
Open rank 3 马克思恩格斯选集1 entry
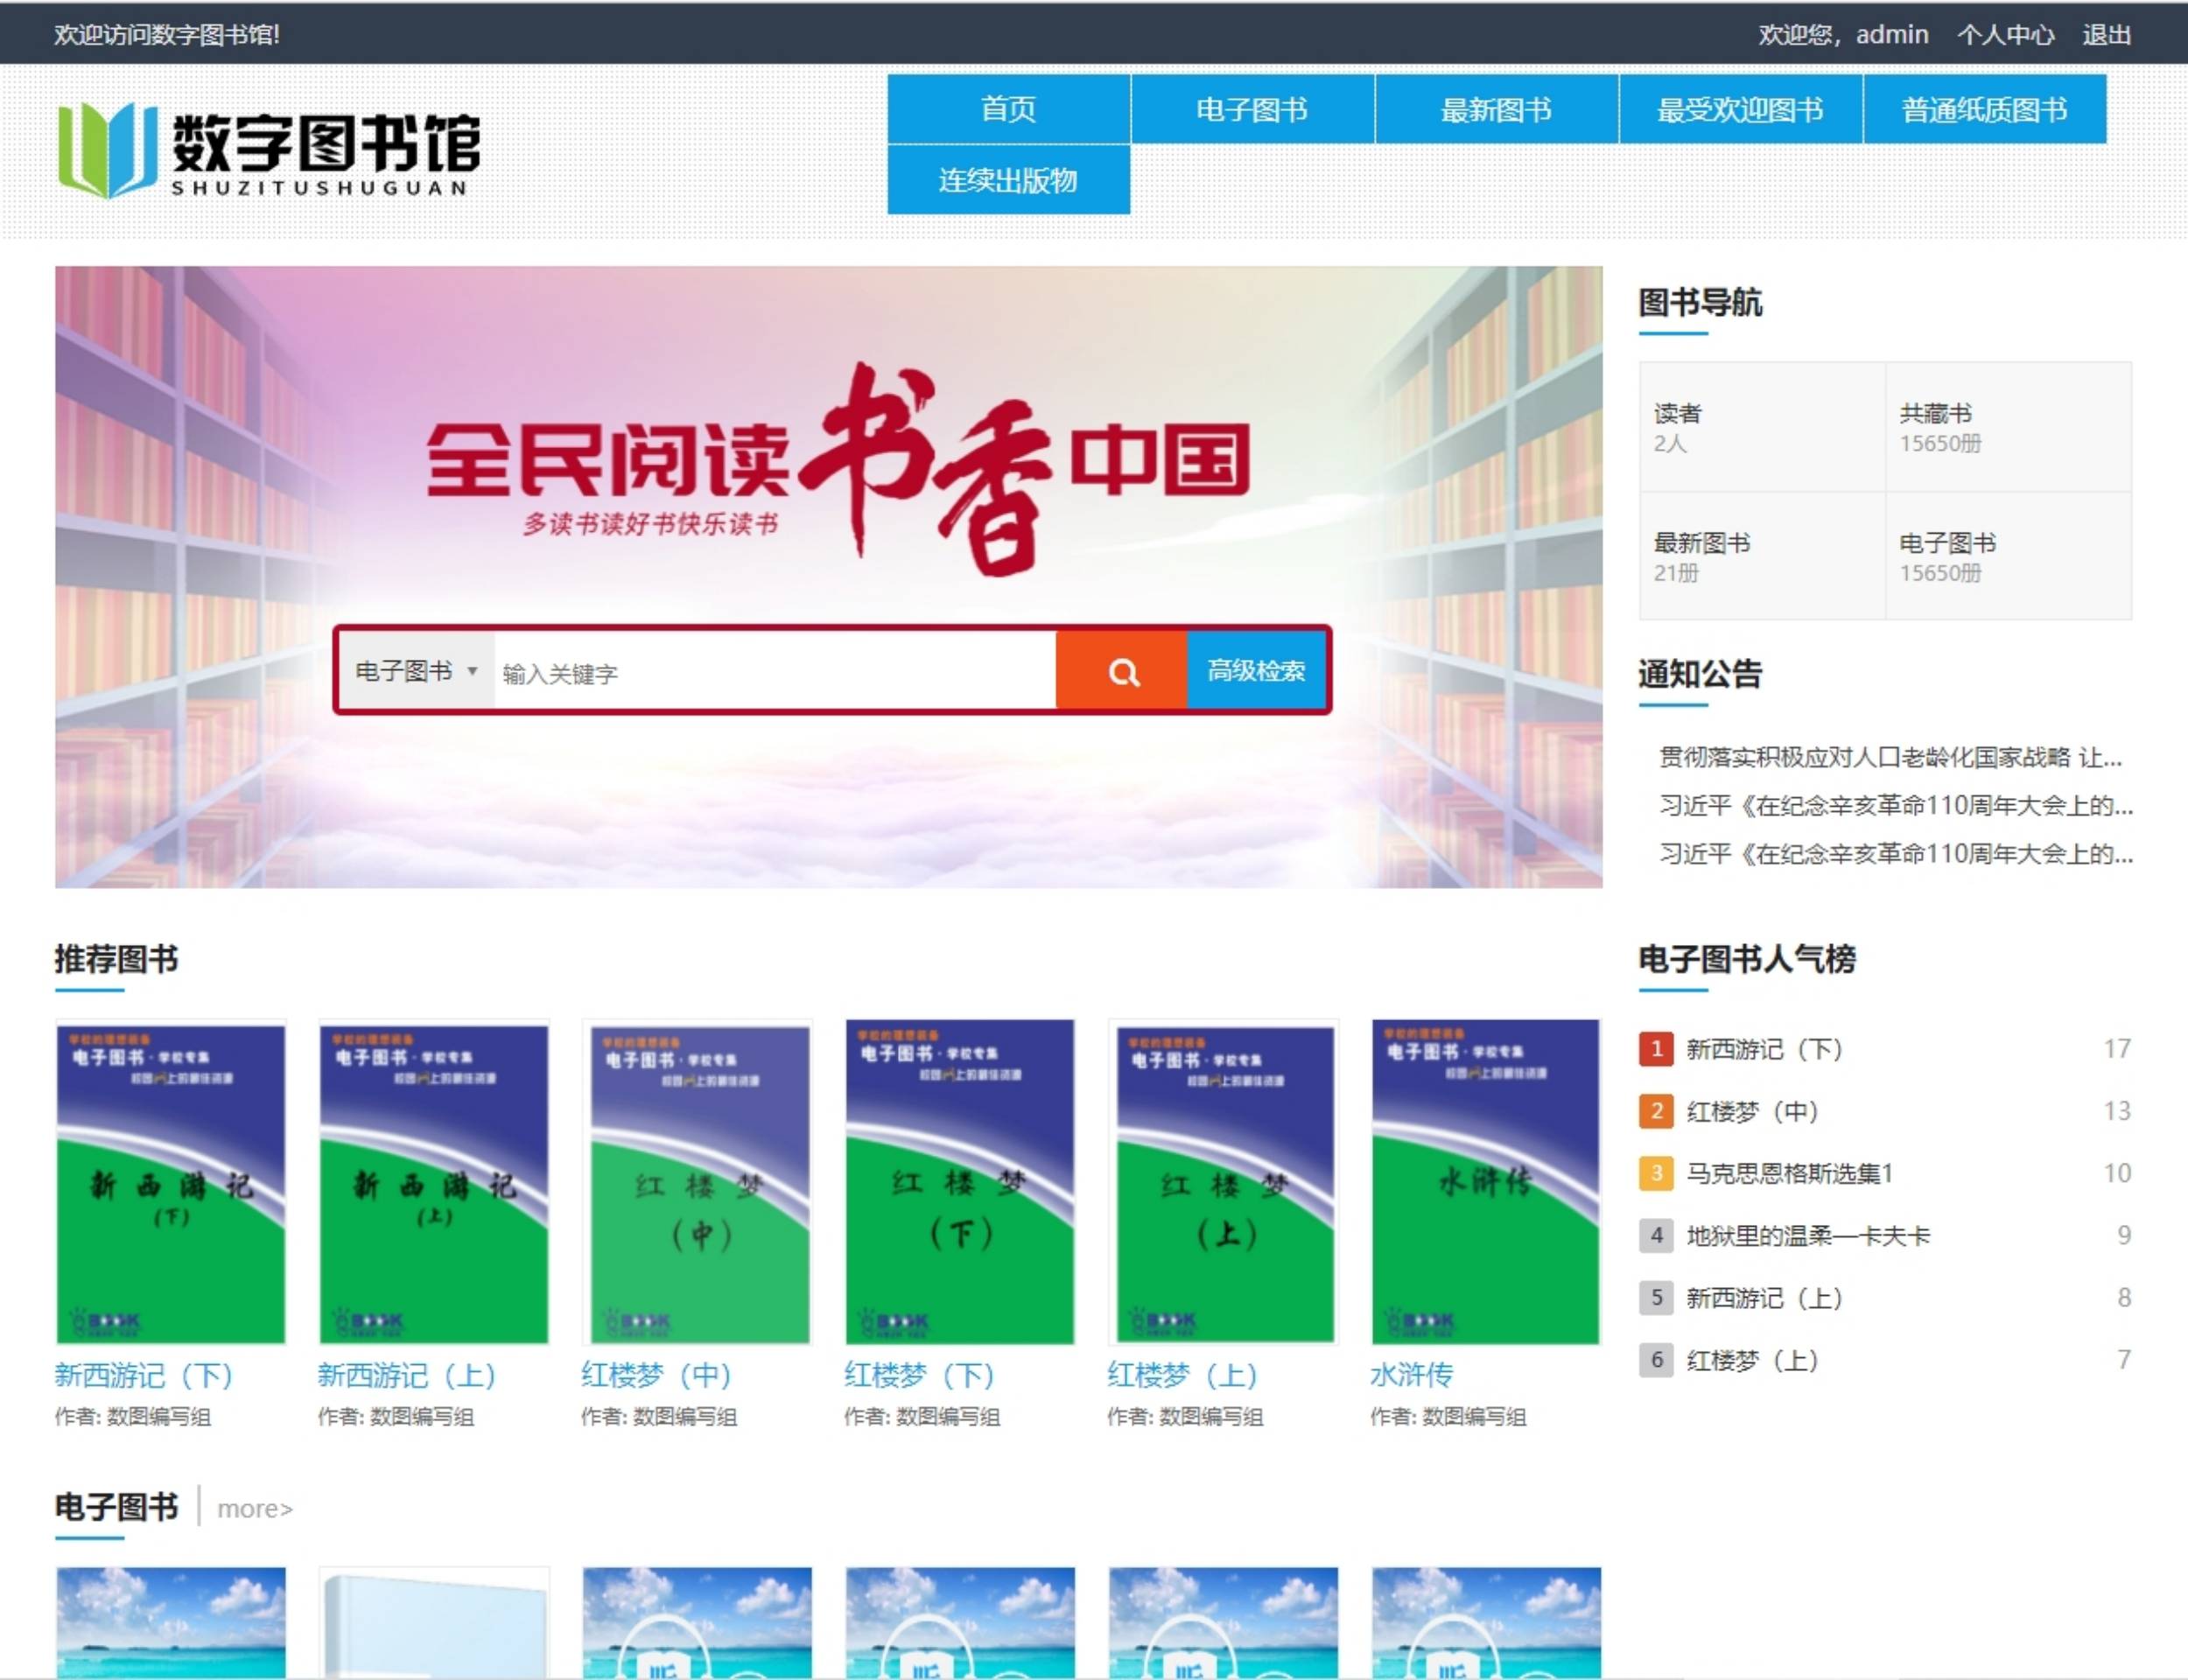pyautogui.click(x=1789, y=1173)
